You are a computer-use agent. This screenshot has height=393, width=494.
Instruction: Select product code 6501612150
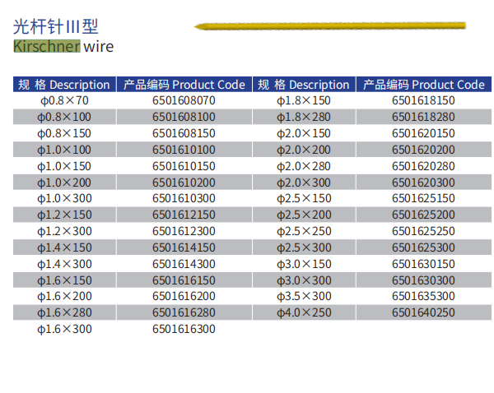coord(184,215)
